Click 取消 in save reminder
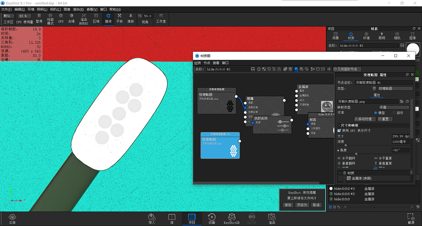This screenshot has width=422, height=226. coord(316,205)
